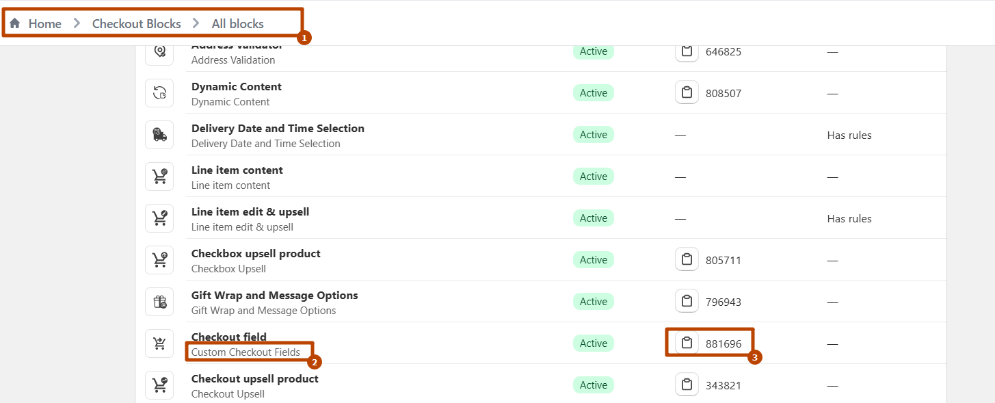Click the Dynamic Content block icon
Screen dimensions: 995x403
point(159,93)
